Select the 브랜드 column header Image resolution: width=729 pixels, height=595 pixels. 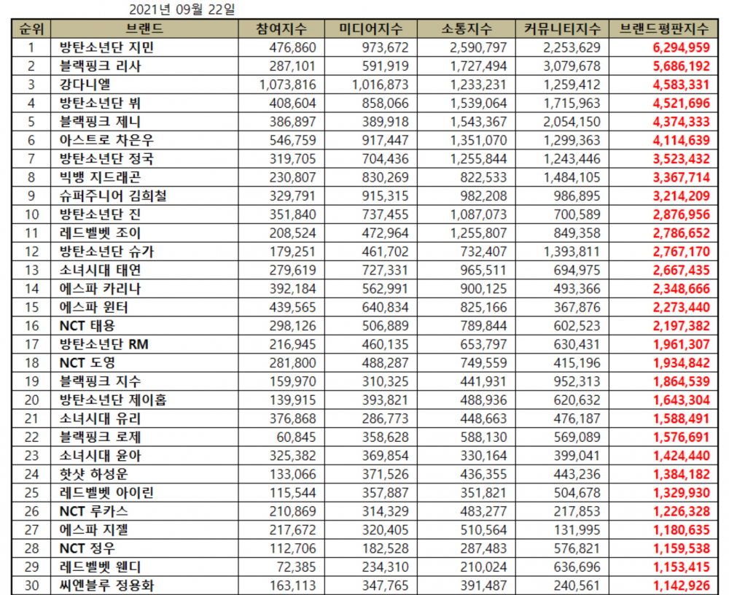144,29
